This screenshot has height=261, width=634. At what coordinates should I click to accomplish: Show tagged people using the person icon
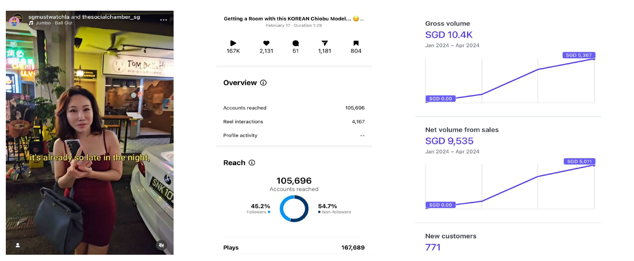coord(18,245)
